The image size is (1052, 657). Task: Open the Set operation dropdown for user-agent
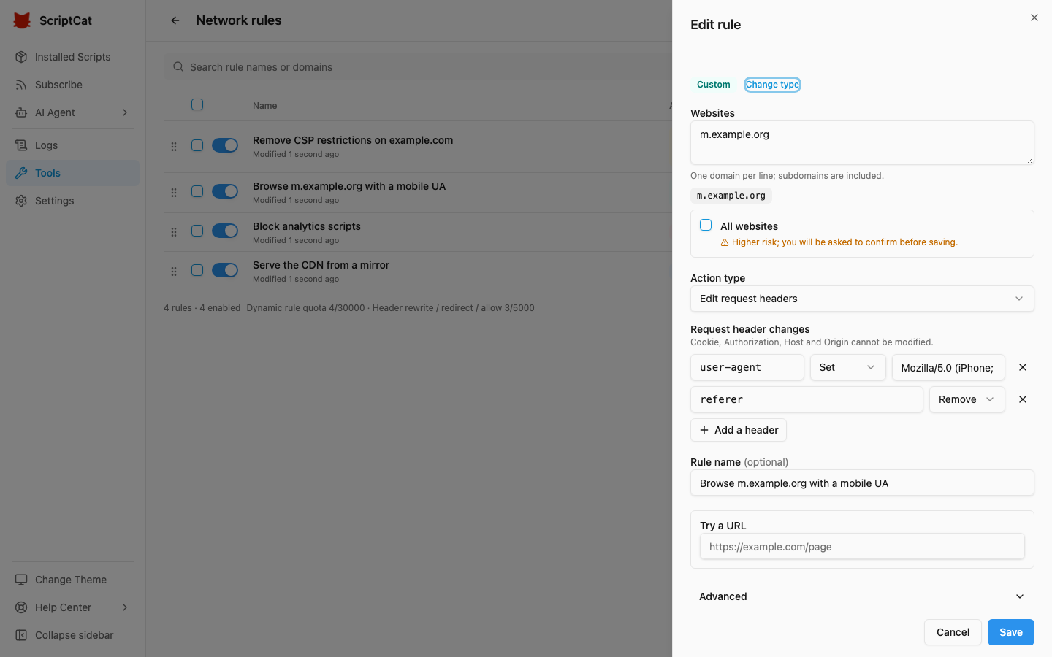click(x=847, y=367)
